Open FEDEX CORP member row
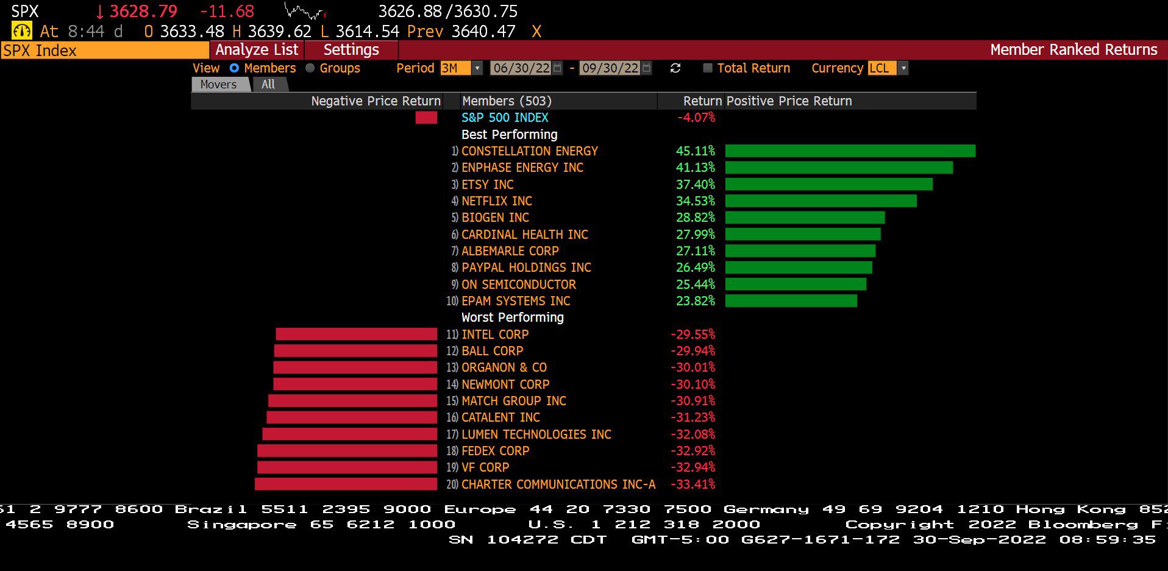Image resolution: width=1168 pixels, height=571 pixels. click(x=495, y=451)
